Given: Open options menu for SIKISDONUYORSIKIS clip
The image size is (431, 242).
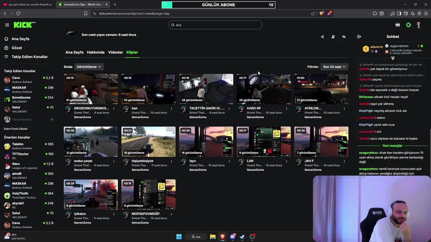Looking at the screenshot, I should coord(114,109).
